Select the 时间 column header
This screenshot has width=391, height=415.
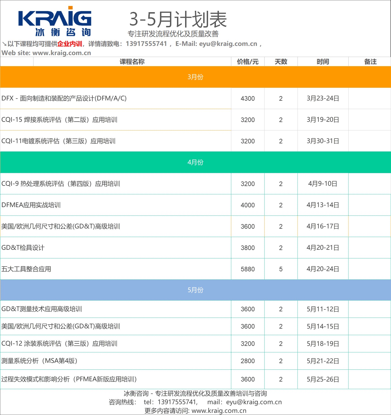(323, 62)
